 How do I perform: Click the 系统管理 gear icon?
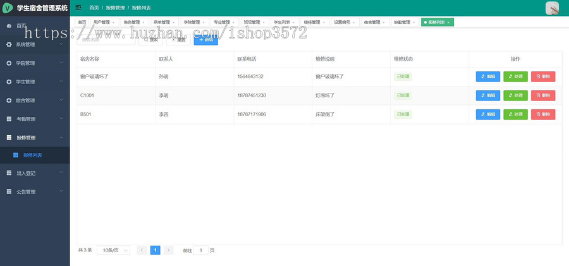tap(9, 45)
